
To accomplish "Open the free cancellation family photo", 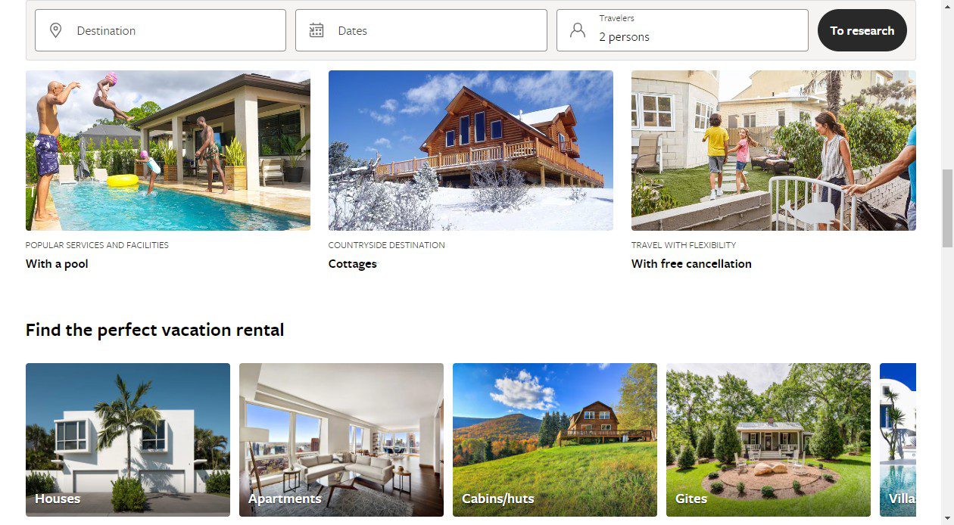I will point(774,151).
